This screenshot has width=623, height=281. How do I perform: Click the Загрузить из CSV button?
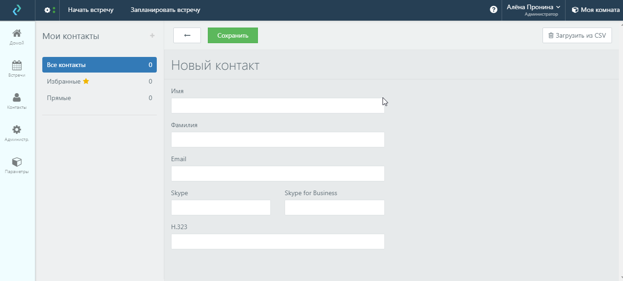[x=577, y=35]
